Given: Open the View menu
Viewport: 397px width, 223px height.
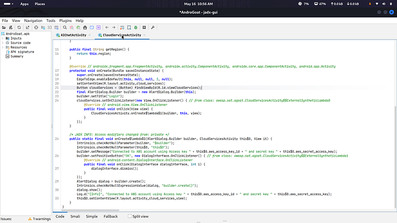Looking at the screenshot, I should [x=16, y=21].
